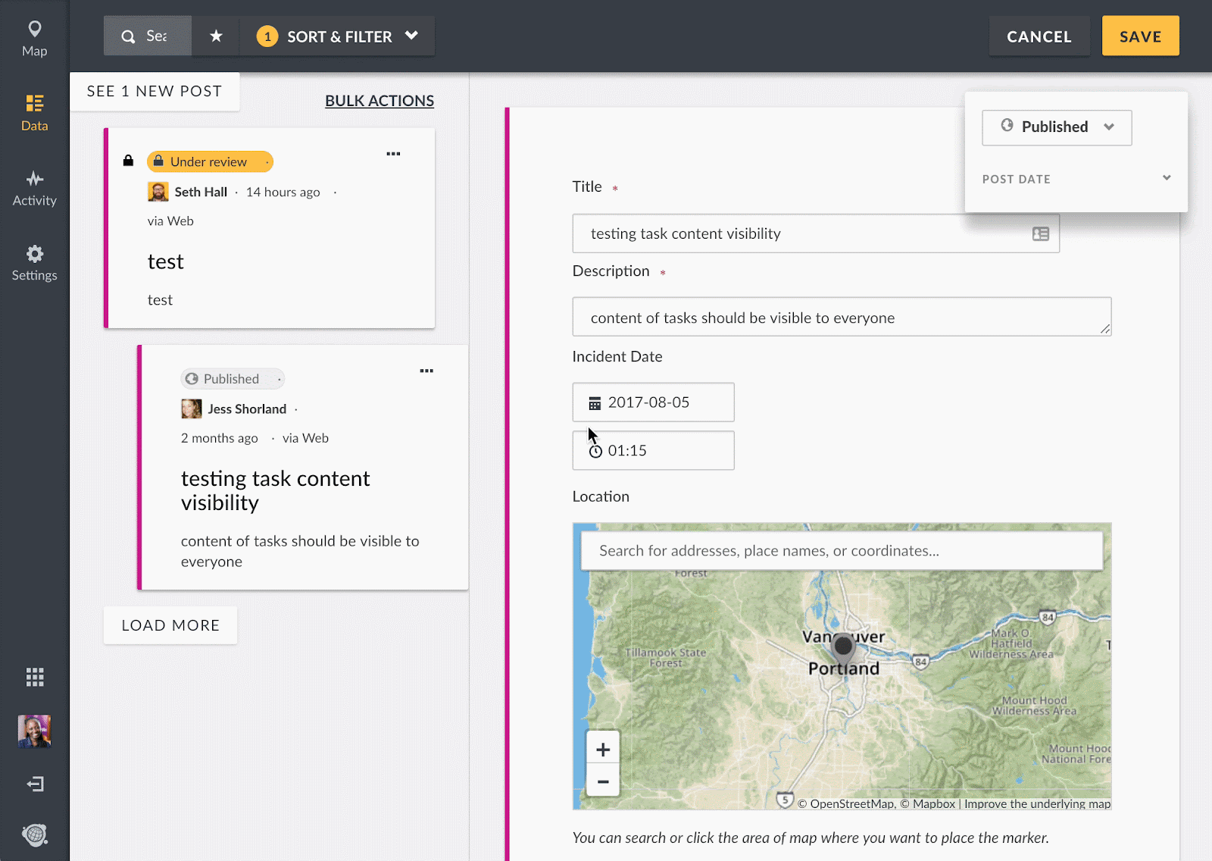Click the card icon inside Title field
The width and height of the screenshot is (1212, 861).
tap(1041, 234)
